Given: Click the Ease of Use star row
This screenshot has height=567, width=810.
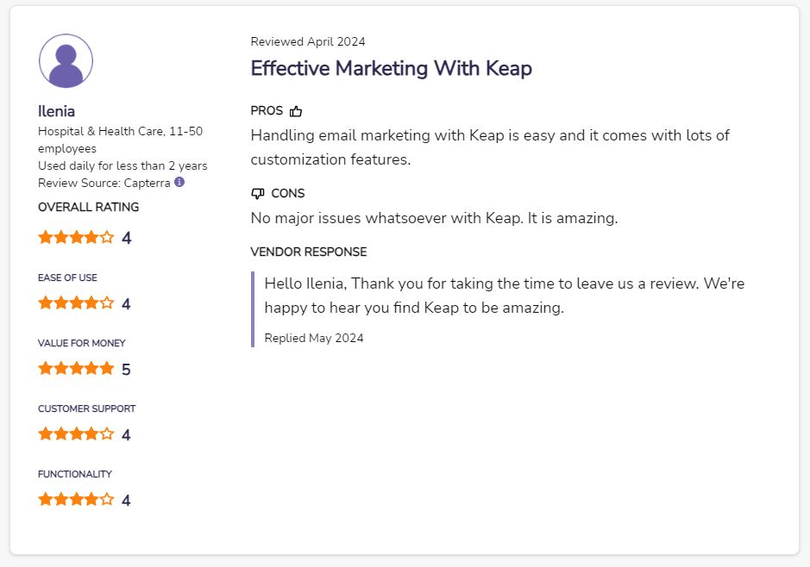Looking at the screenshot, I should point(76,302).
